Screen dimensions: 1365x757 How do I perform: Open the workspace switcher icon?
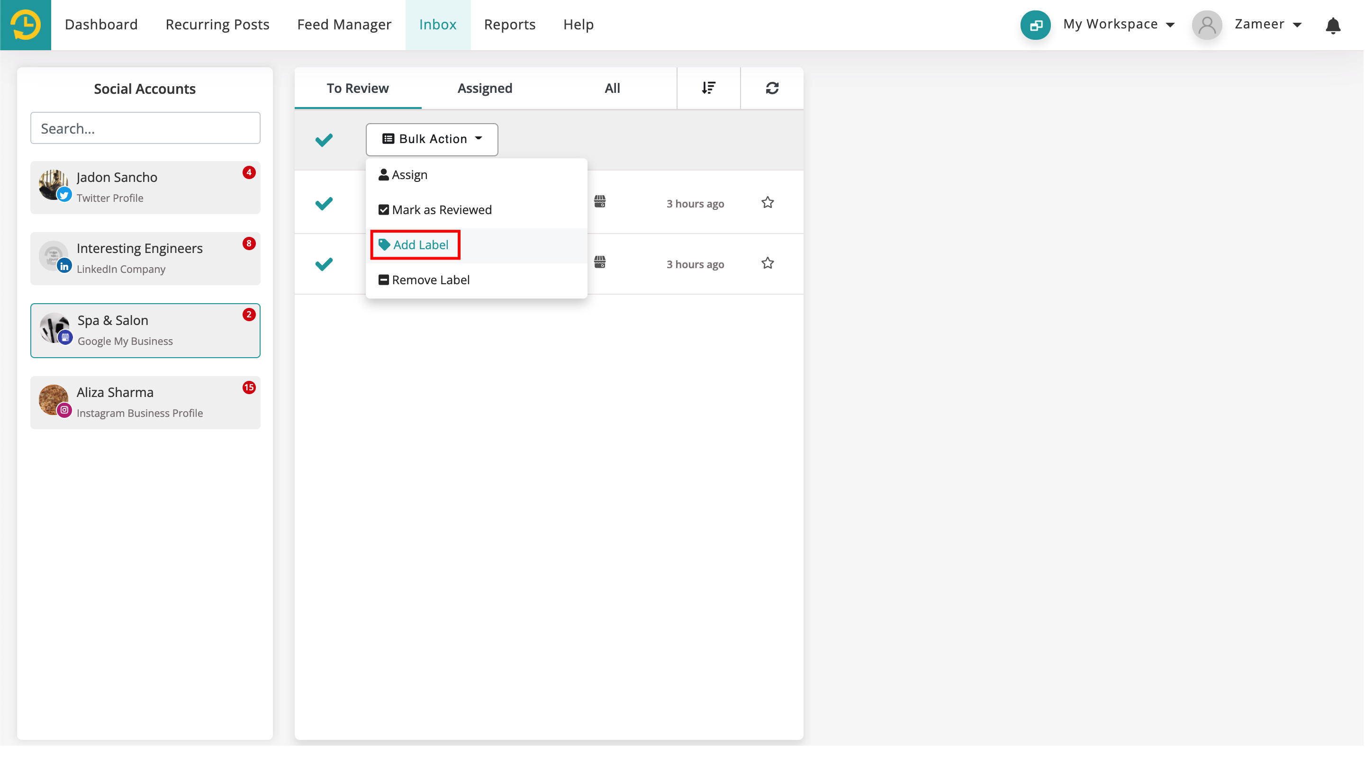(1035, 25)
